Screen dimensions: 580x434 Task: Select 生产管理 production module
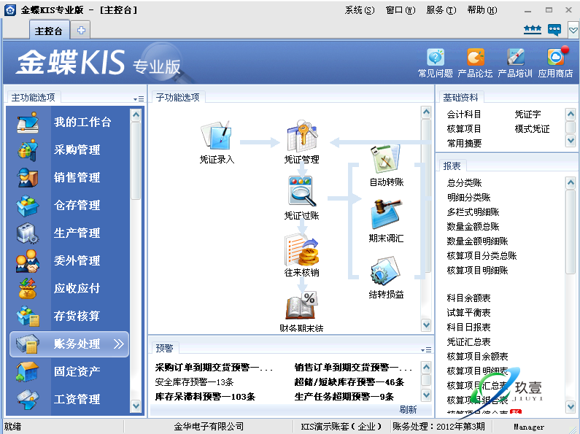click(69, 233)
